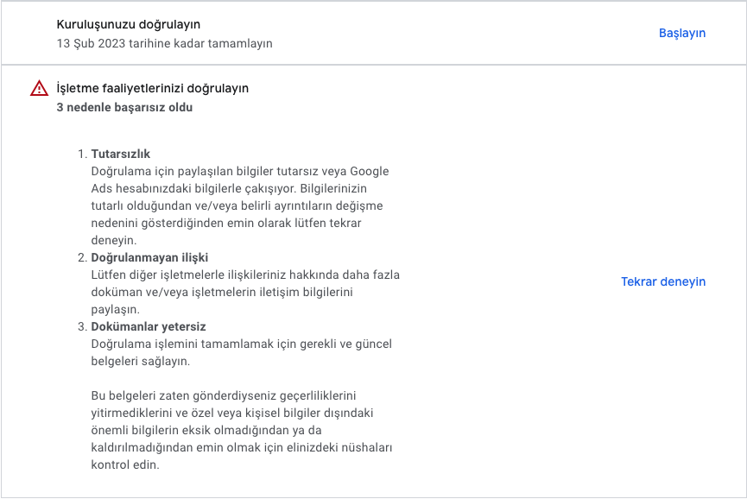This screenshot has width=747, height=499.
Task: Click the Tutarsızlık reason title
Action: (121, 155)
